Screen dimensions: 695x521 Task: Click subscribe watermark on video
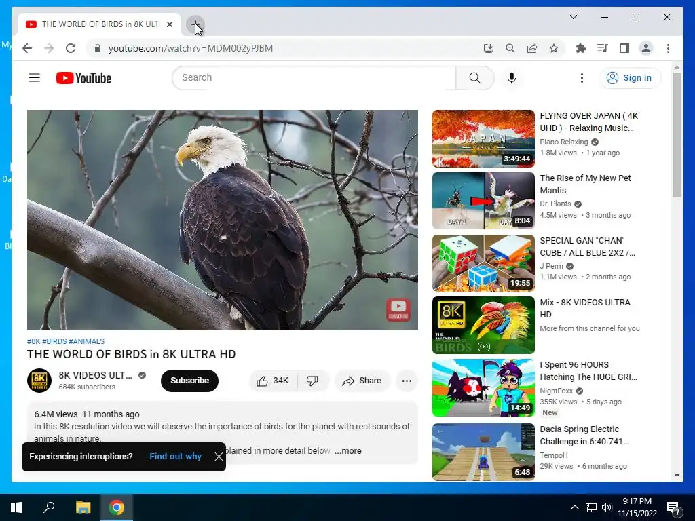click(398, 309)
